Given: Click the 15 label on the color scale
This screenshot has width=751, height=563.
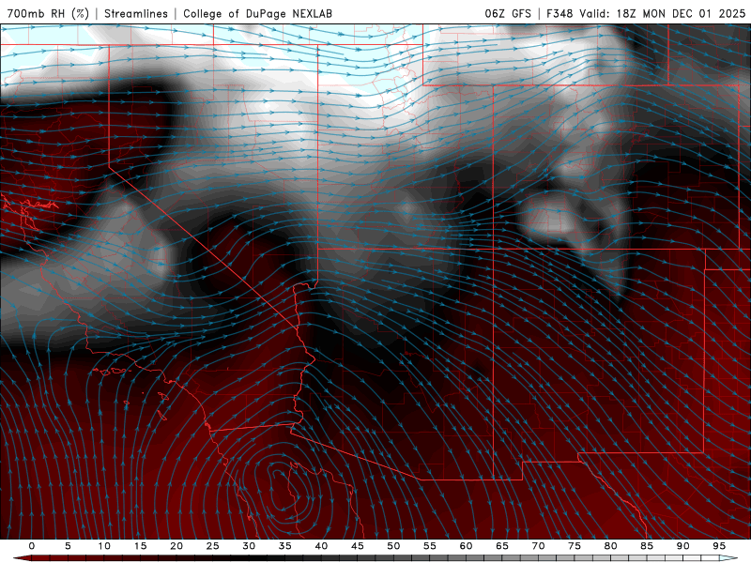Looking at the screenshot, I should tap(140, 546).
